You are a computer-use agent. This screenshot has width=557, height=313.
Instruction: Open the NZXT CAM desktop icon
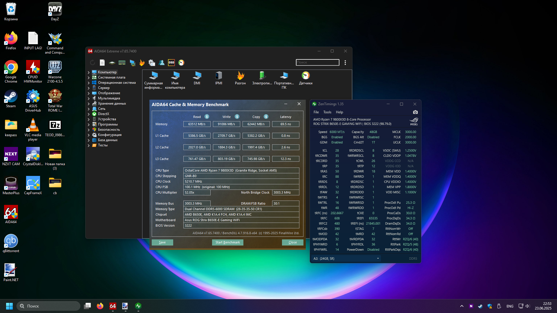(x=11, y=156)
